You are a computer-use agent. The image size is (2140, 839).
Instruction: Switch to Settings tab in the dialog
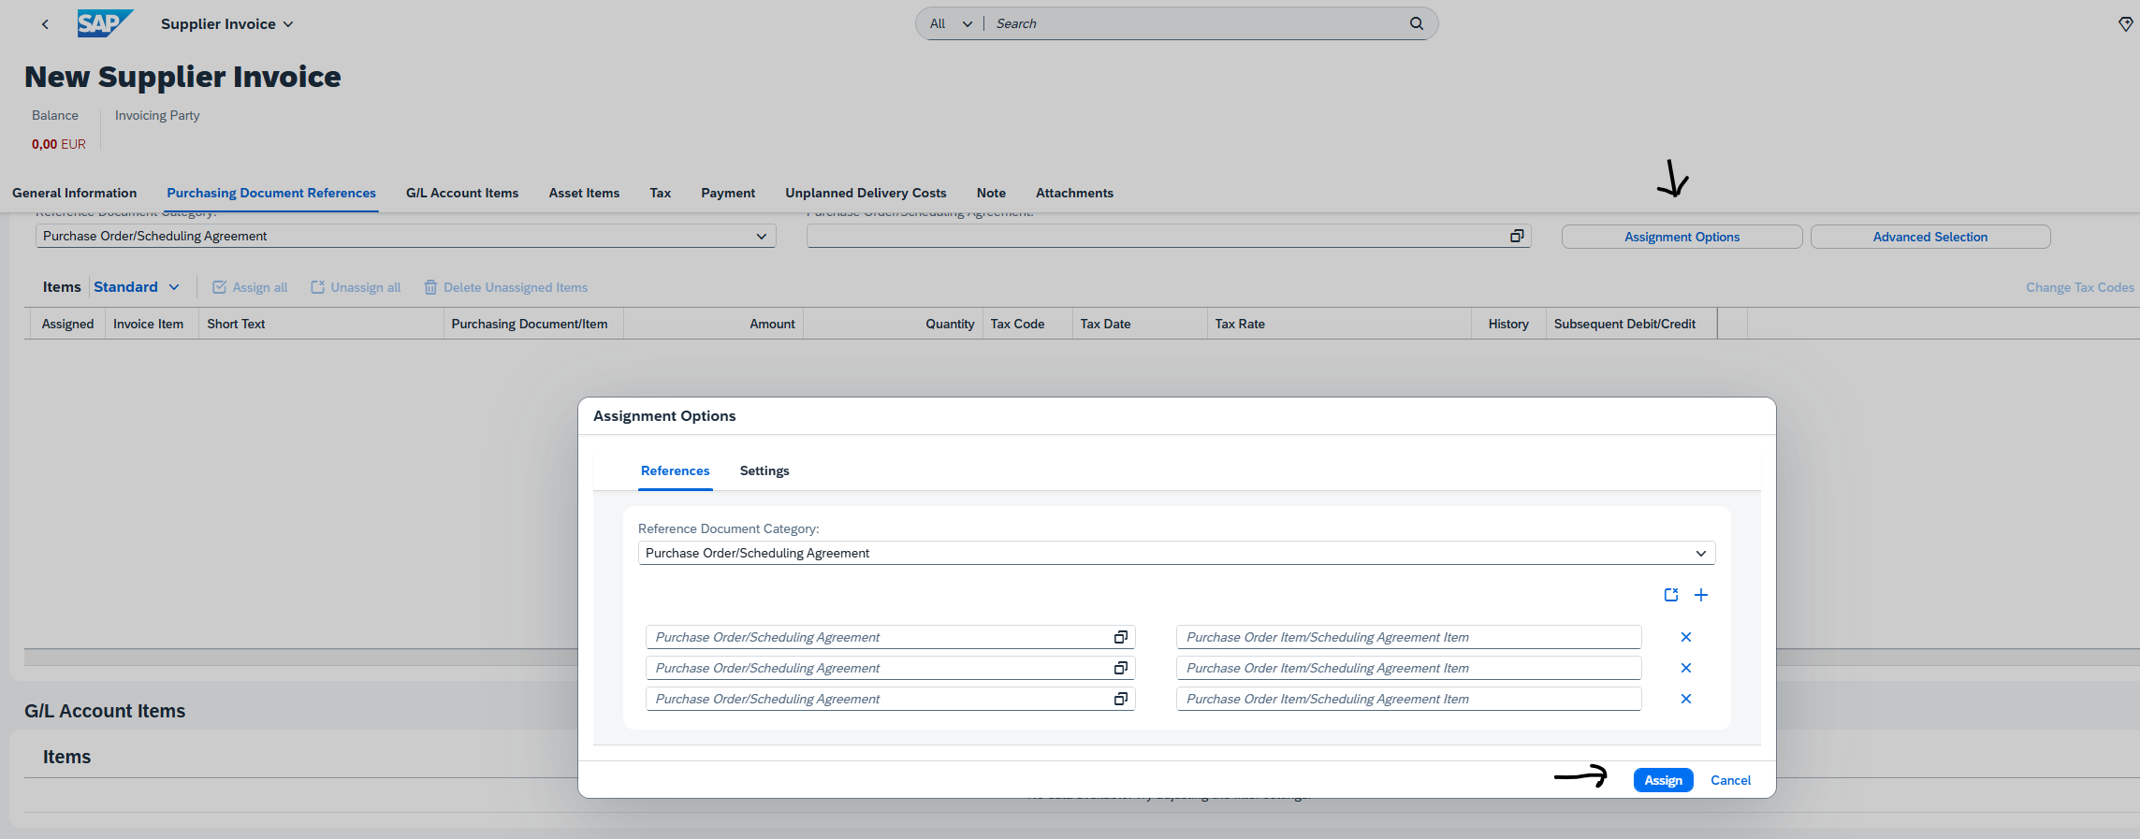[764, 470]
